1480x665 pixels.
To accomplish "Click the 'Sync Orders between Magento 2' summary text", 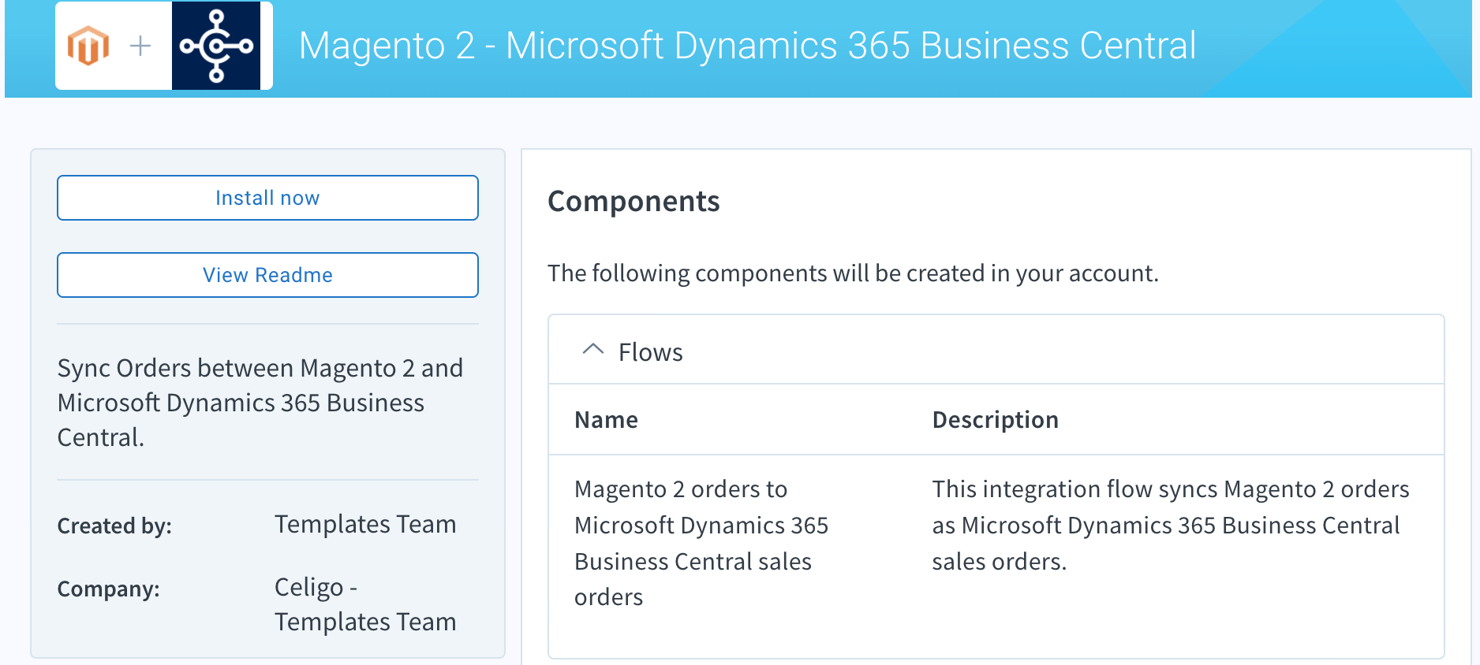I will coord(260,403).
